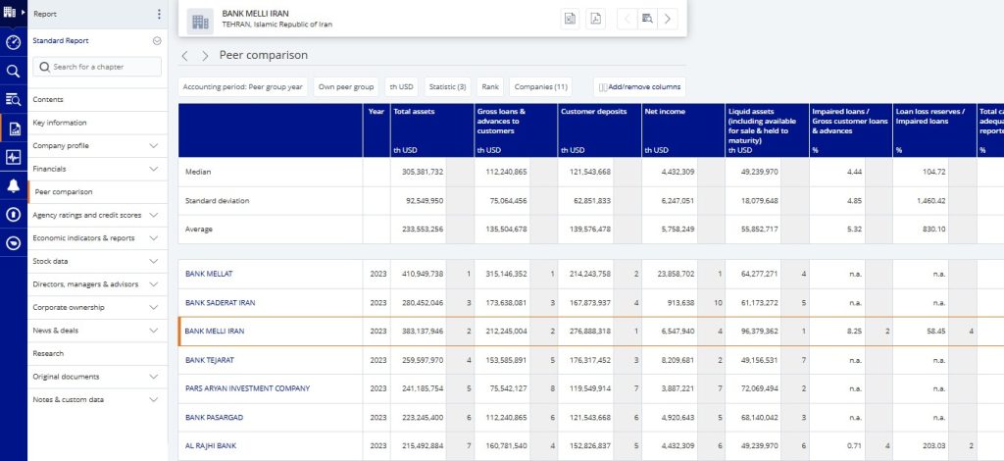Click the Total assets column header
Viewport: 1004px width, 461px height.
click(432, 130)
